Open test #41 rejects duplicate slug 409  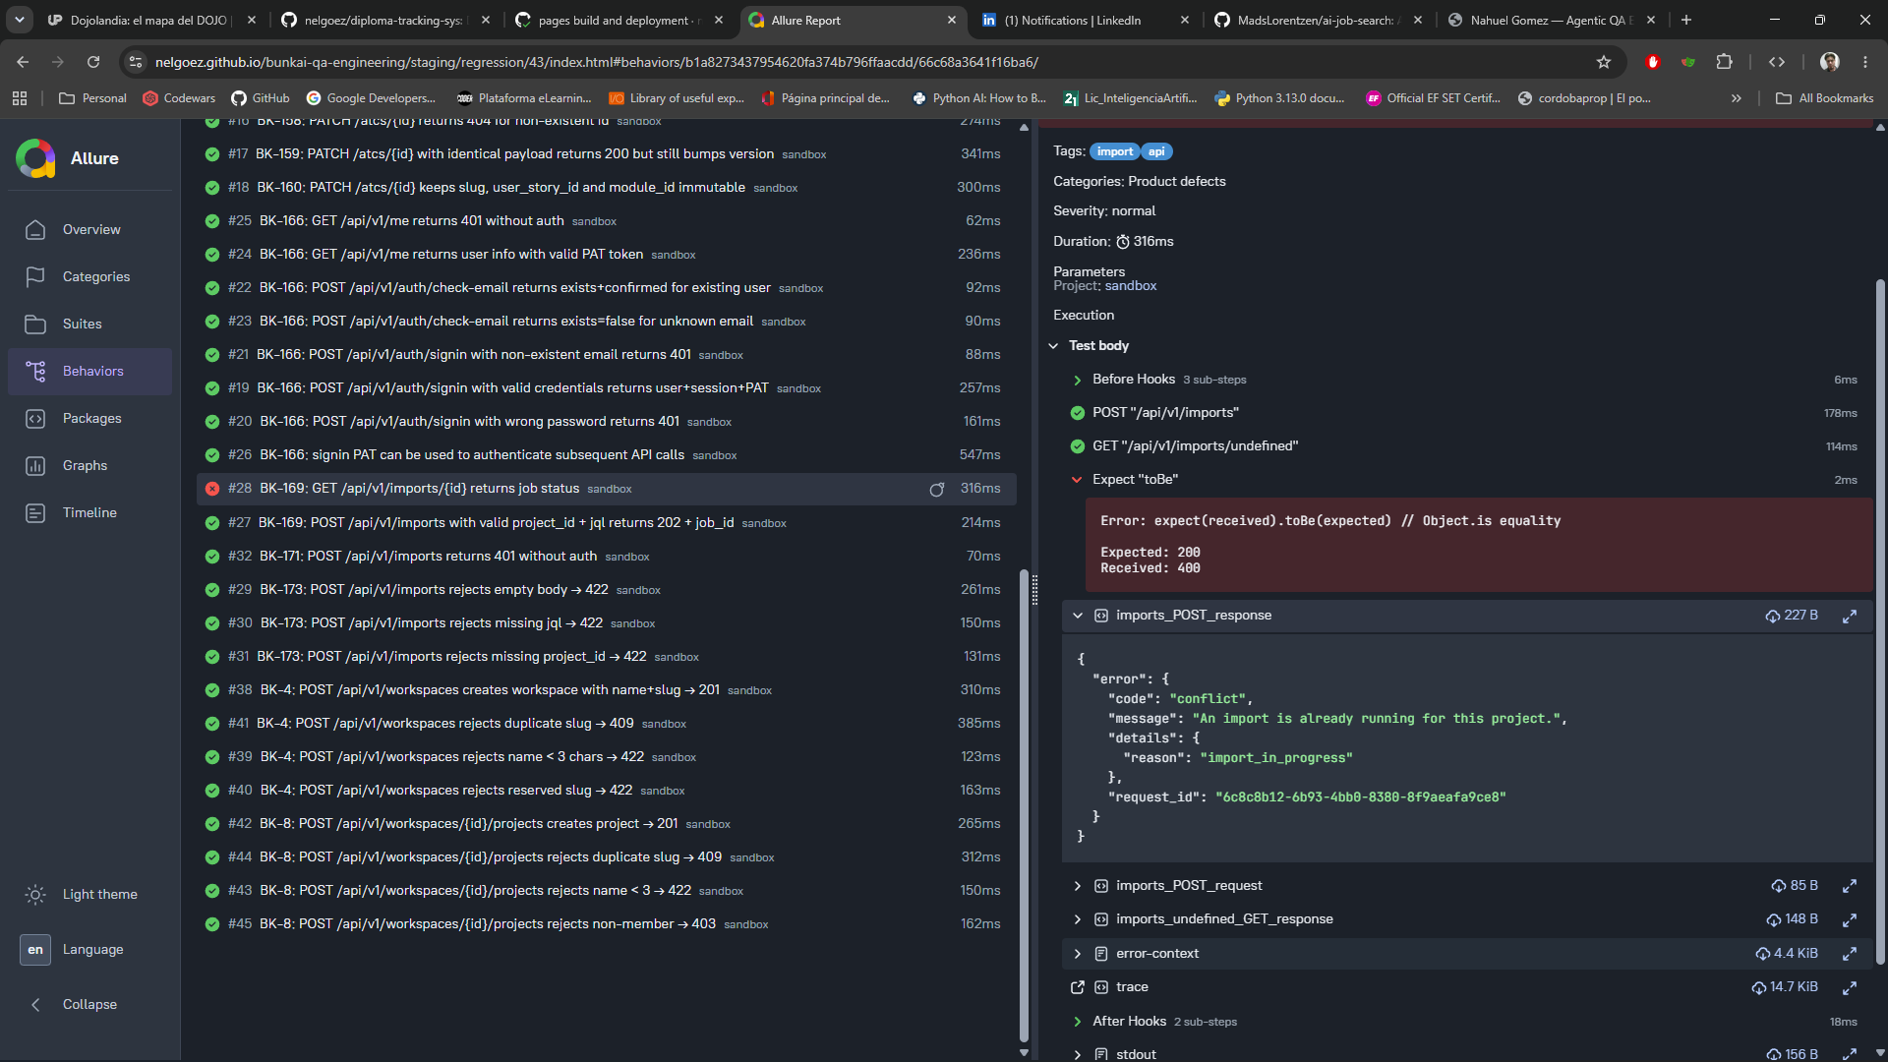[x=606, y=724]
